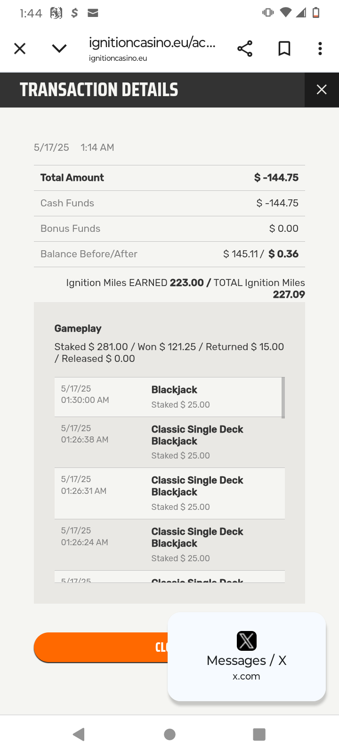Tap the share icon in browser bar
The height and width of the screenshot is (754, 339).
(245, 49)
